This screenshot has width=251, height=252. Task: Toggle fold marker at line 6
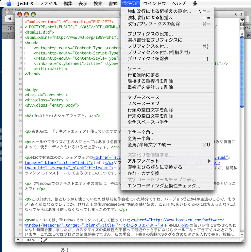pyautogui.click(x=25, y=48)
